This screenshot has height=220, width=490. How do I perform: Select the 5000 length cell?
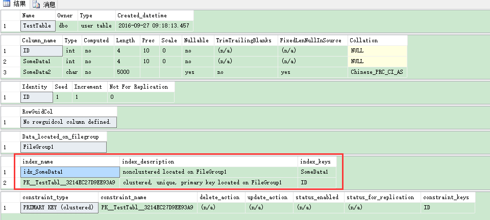[127, 72]
